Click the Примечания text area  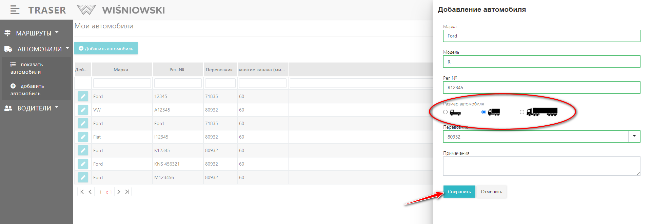[x=541, y=166]
